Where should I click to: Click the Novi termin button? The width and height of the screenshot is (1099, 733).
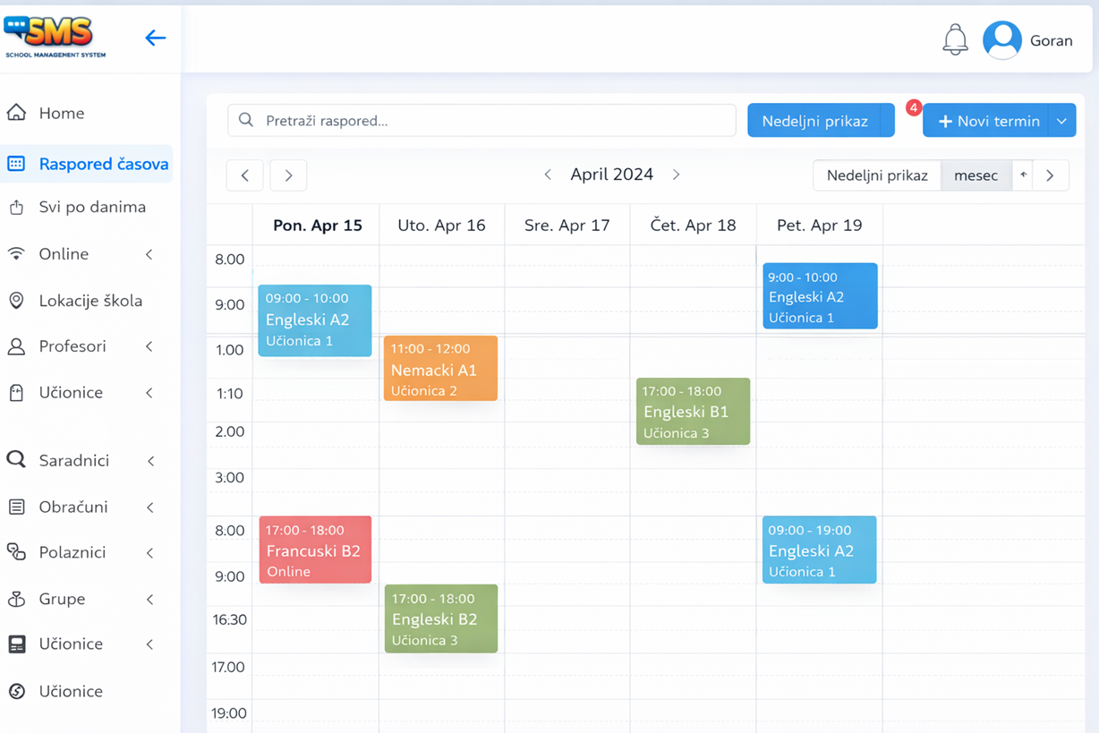988,121
